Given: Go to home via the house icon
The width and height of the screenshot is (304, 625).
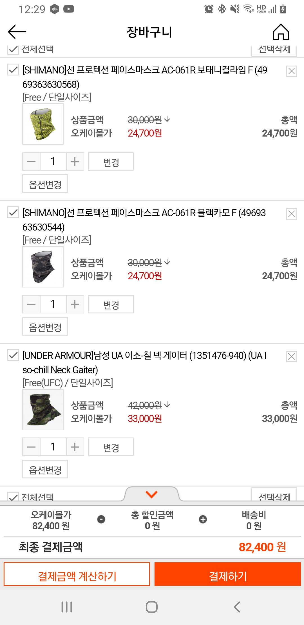Looking at the screenshot, I should click(281, 32).
